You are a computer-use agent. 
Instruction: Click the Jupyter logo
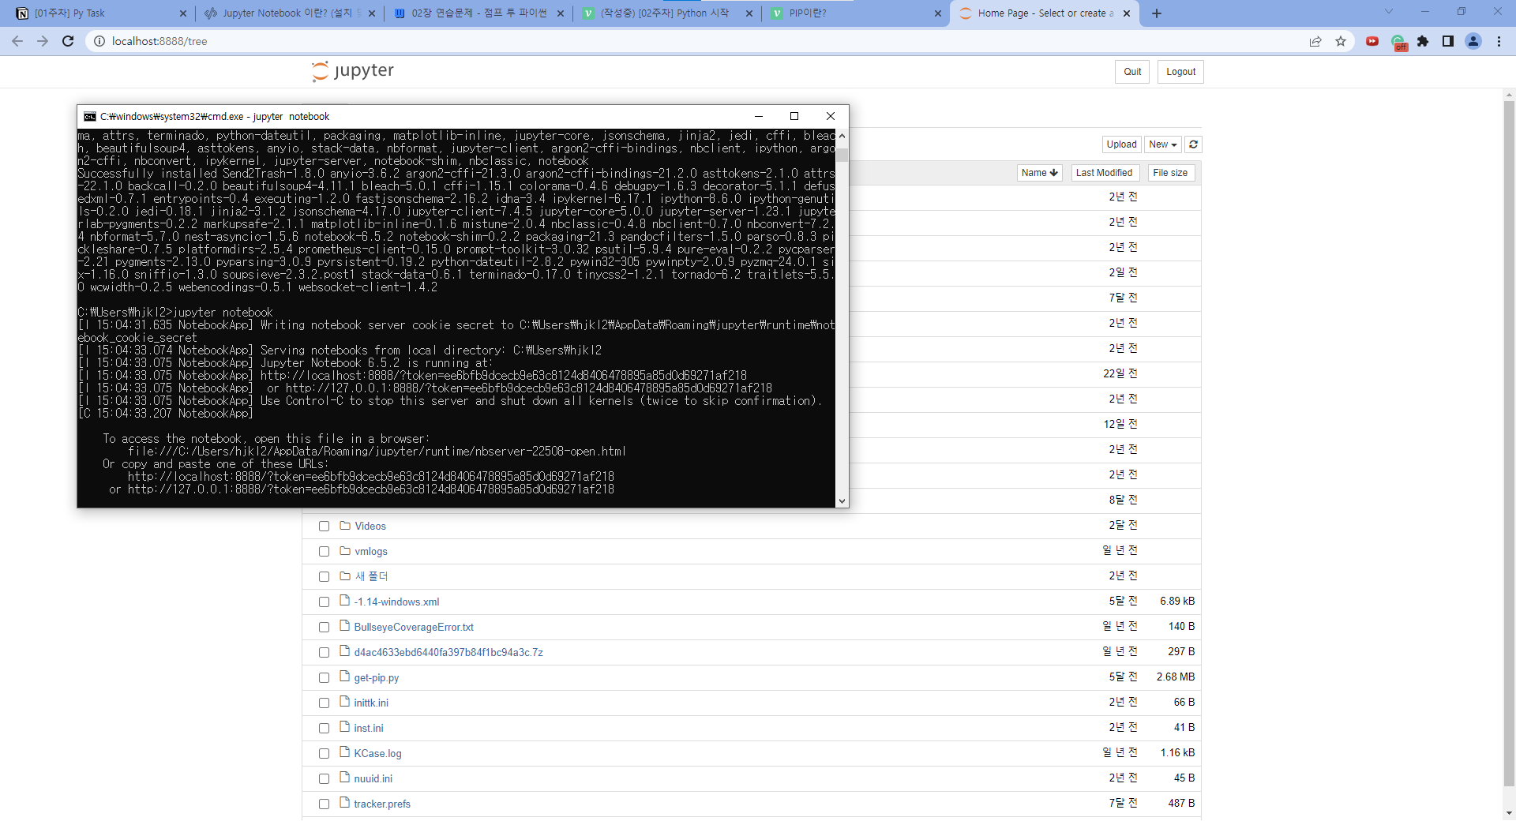coord(353,71)
